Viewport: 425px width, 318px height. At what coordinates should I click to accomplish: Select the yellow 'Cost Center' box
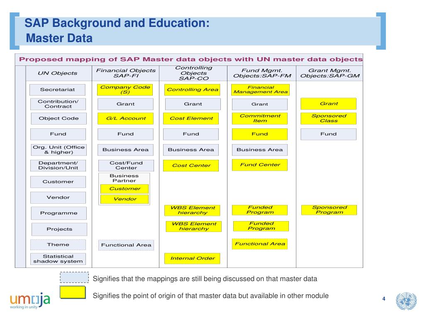(x=191, y=166)
